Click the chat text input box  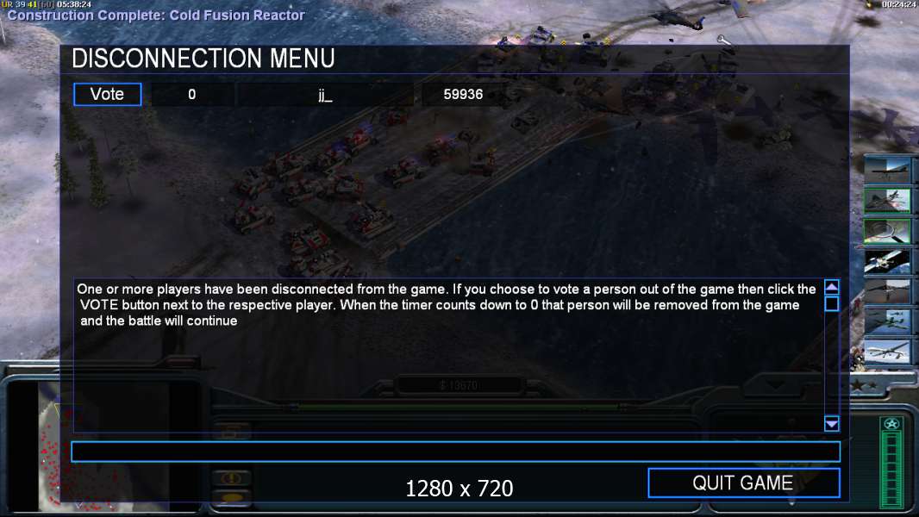pyautogui.click(x=455, y=452)
